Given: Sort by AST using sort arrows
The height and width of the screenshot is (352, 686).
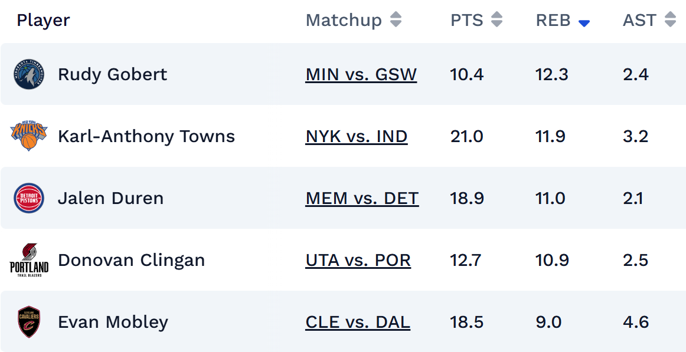Looking at the screenshot, I should 670,20.
